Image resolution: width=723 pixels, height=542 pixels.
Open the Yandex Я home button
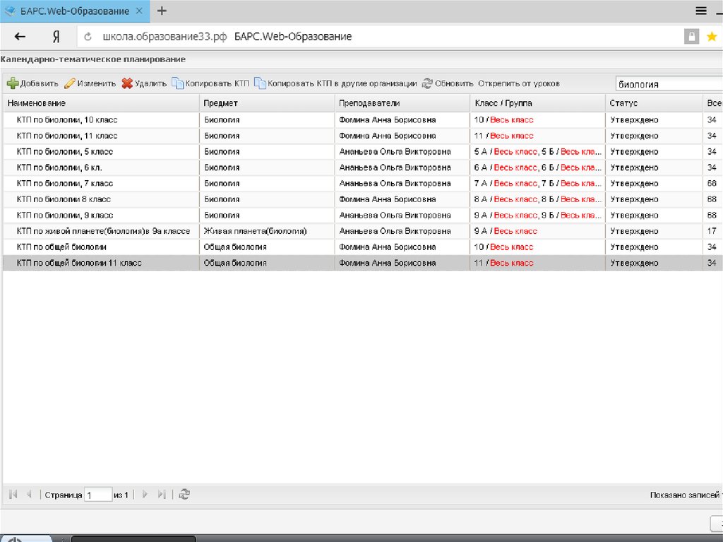pyautogui.click(x=56, y=37)
